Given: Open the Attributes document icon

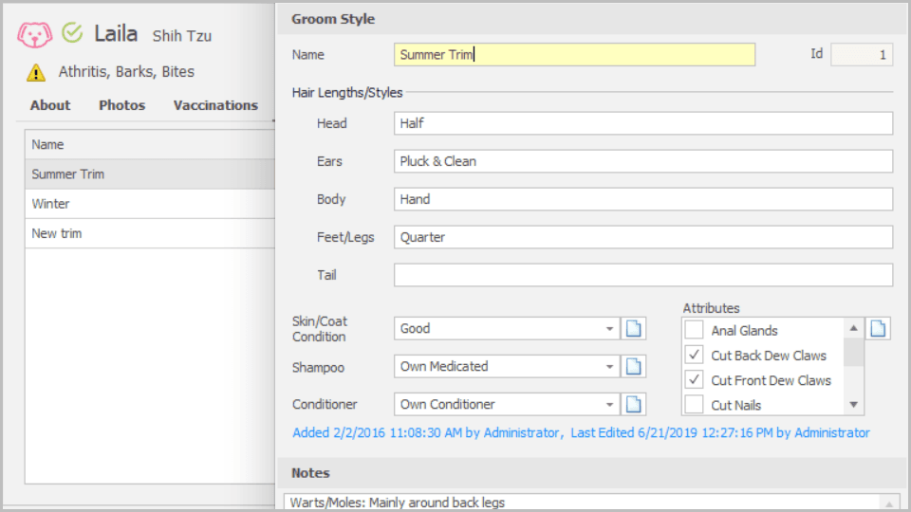Looking at the screenshot, I should tap(878, 329).
